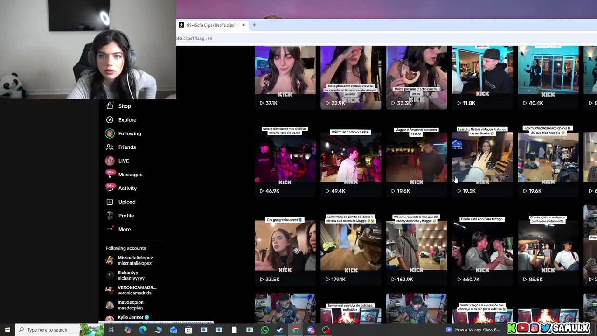Click the browser address bar URL
Image resolution: width=597 pixels, height=336 pixels.
pyautogui.click(x=194, y=38)
